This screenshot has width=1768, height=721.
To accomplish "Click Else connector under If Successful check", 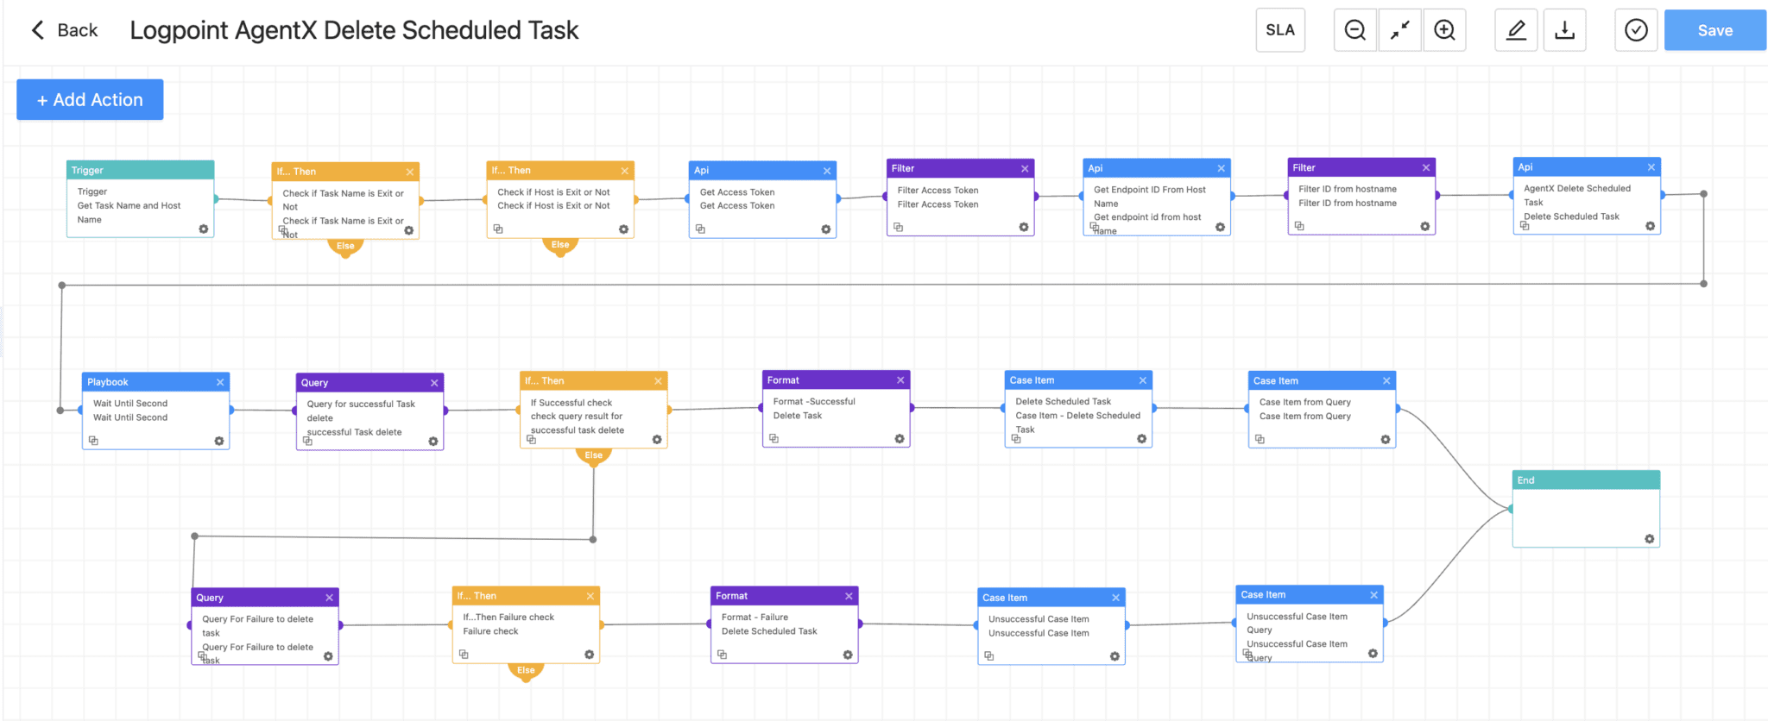I will point(593,455).
